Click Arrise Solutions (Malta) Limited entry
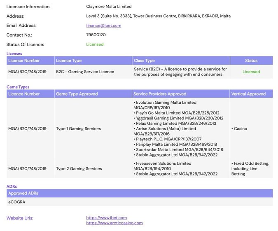 click(x=165, y=131)
